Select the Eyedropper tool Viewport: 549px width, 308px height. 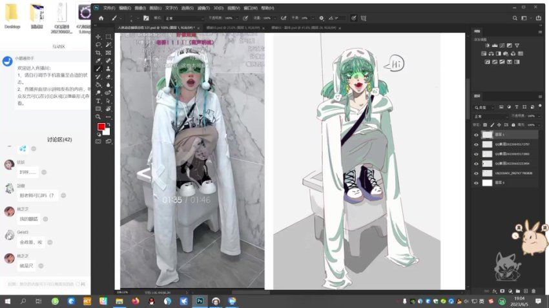pyautogui.click(x=98, y=61)
